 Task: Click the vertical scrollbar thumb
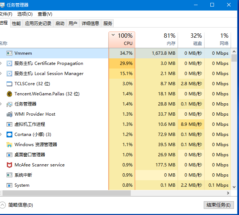(234, 58)
